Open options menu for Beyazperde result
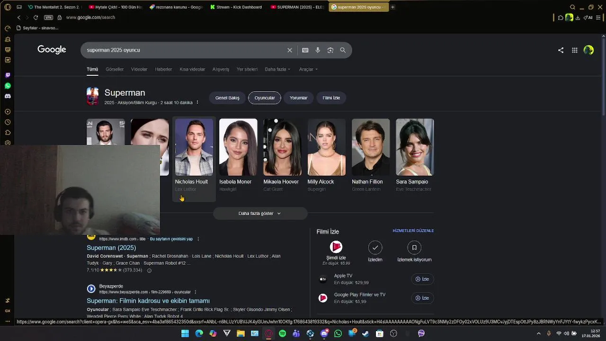 point(195,292)
